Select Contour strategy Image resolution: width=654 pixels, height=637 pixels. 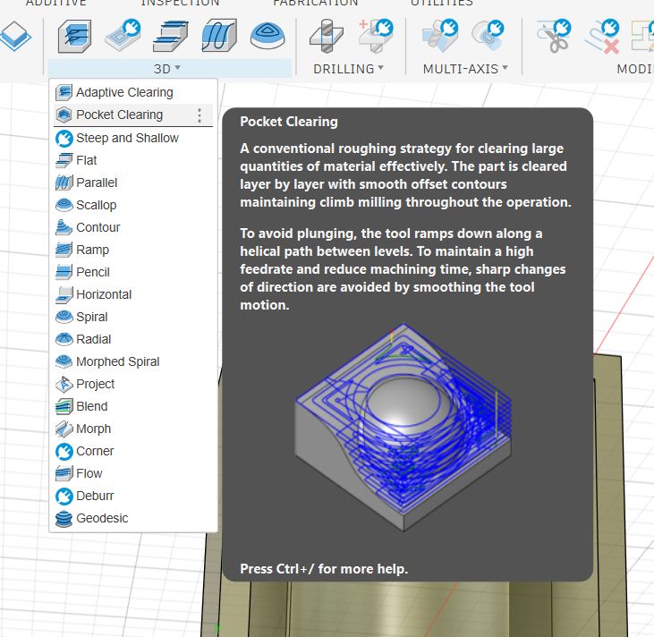click(x=132, y=227)
